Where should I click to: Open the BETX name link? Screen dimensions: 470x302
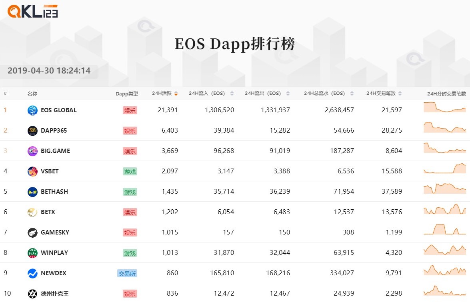point(48,212)
